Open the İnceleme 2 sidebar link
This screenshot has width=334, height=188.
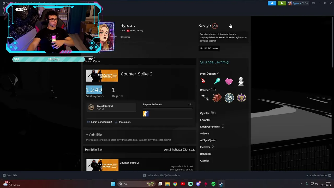207,147
